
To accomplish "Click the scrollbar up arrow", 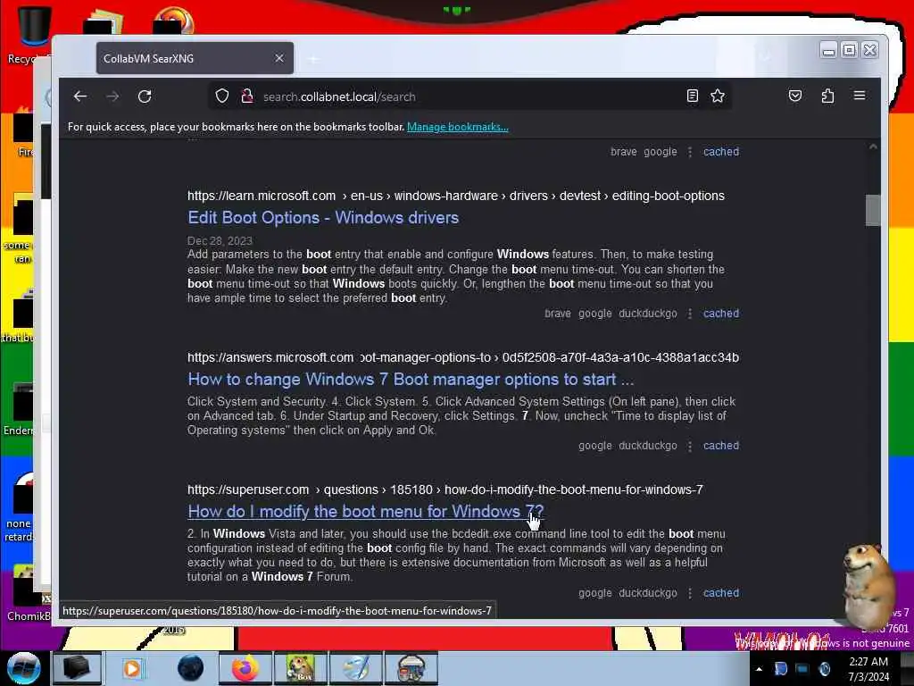I will click(873, 147).
